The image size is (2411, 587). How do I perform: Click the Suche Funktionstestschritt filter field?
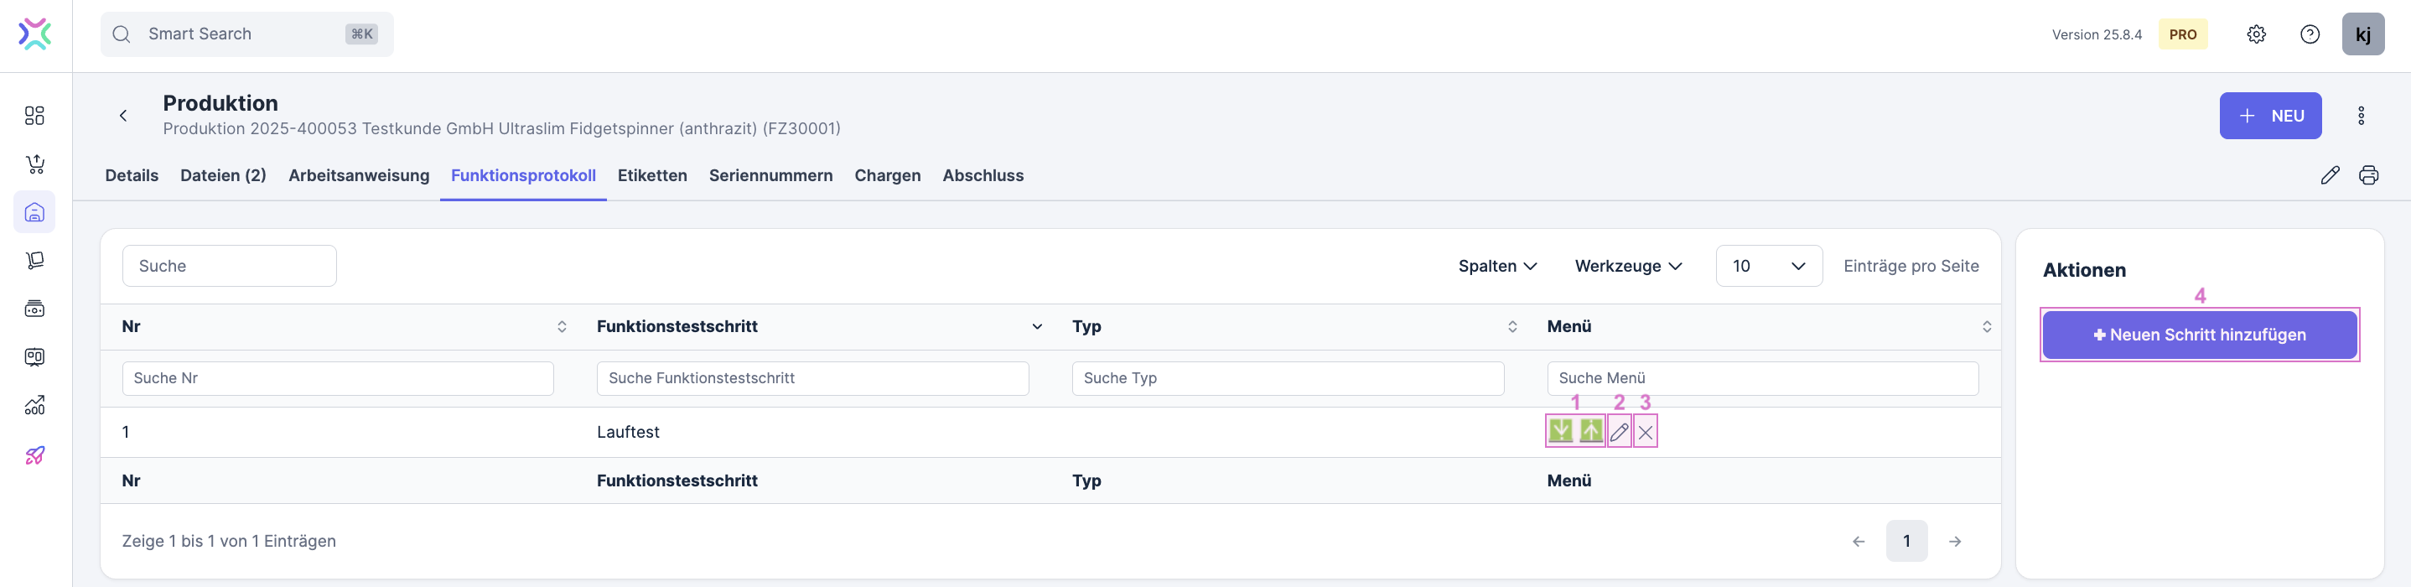pos(812,378)
